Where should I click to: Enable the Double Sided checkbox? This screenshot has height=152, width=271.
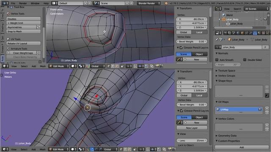pyautogui.click(x=245, y=60)
